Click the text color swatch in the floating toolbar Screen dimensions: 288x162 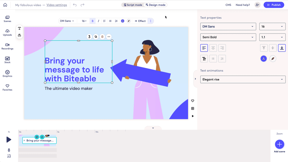[x=123, y=21]
